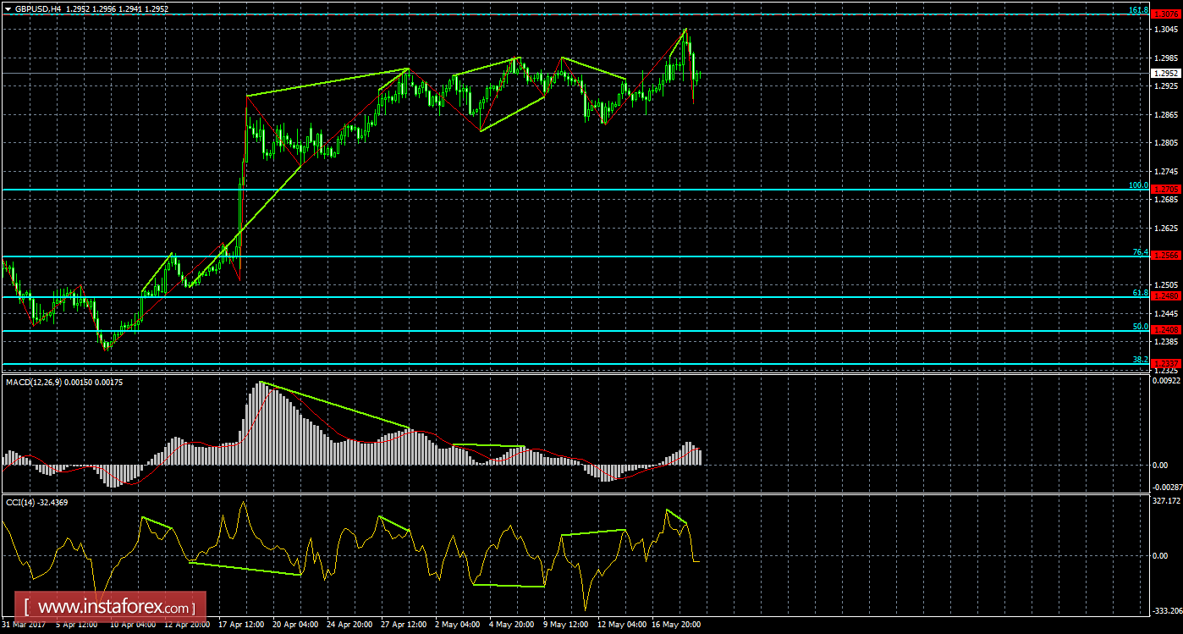Click the 17 Apr 12:00 time axis label

point(242,625)
